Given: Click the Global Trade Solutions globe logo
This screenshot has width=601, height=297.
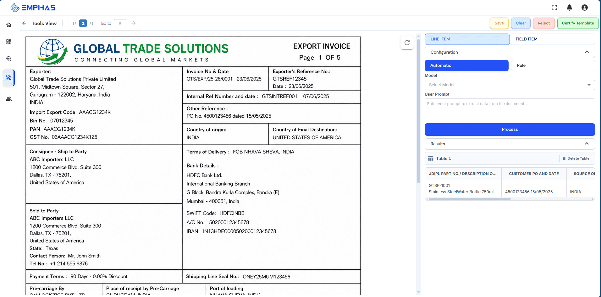Looking at the screenshot, I should [52, 52].
